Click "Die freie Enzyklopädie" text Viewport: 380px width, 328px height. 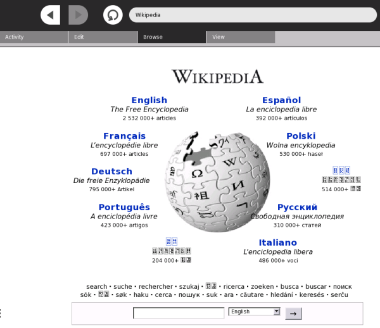(111, 180)
